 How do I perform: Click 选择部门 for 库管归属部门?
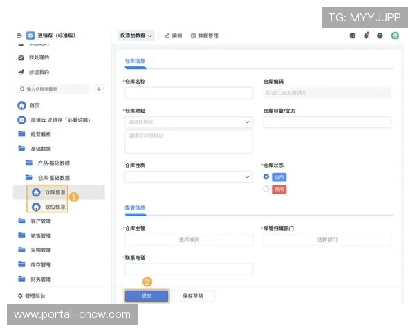(327, 240)
